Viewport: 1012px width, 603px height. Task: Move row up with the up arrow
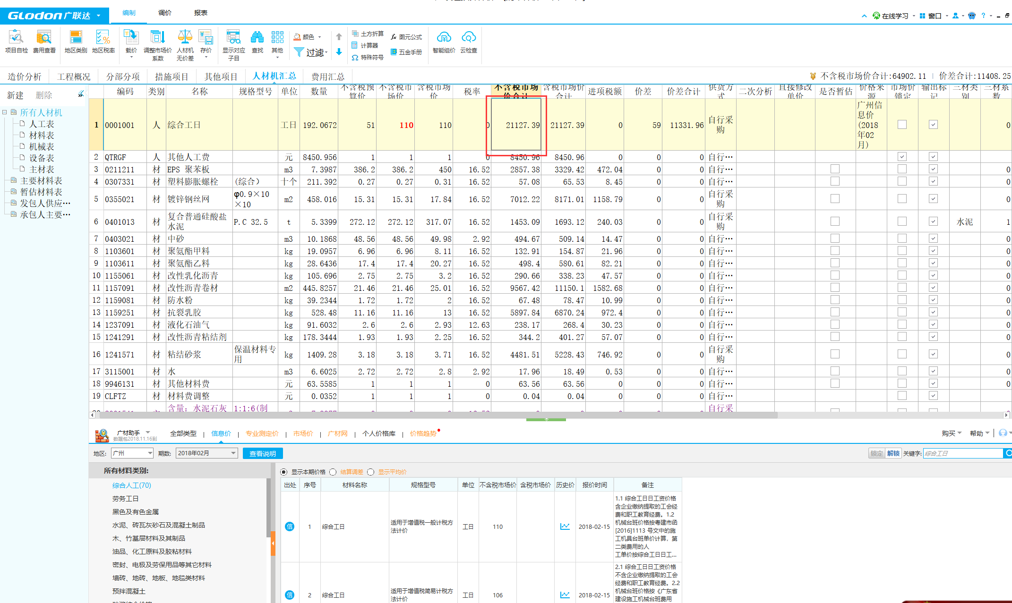(339, 37)
